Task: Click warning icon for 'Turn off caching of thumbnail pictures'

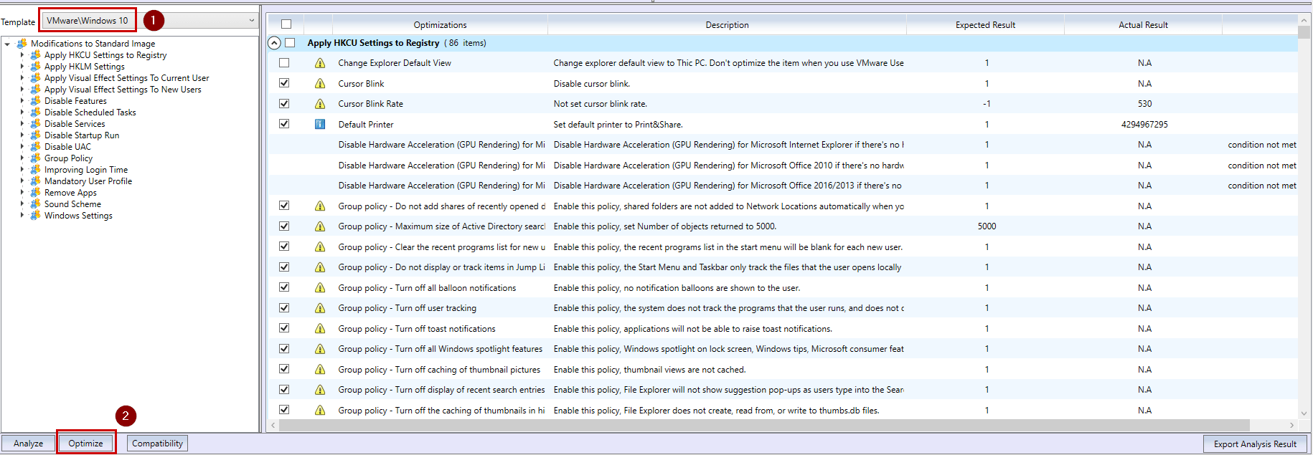Action: tap(320, 370)
